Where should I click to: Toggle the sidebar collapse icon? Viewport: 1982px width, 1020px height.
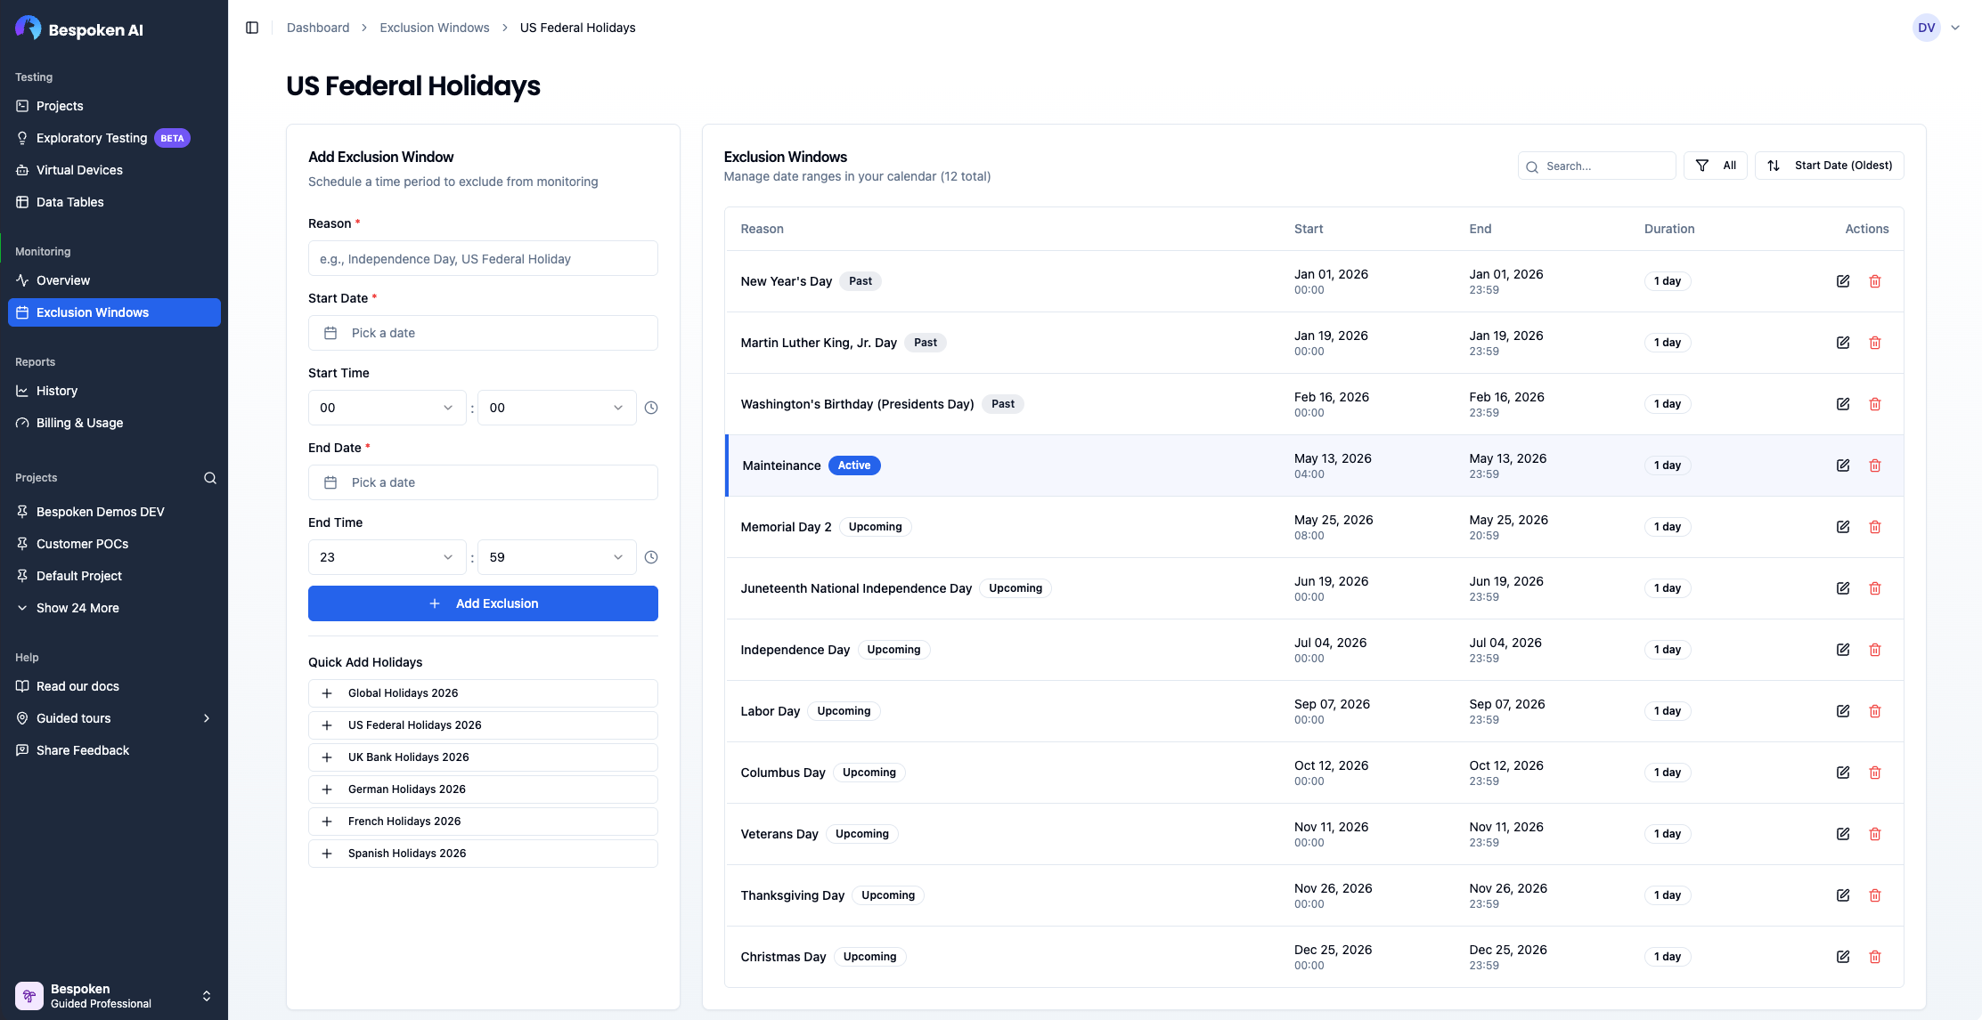point(252,28)
